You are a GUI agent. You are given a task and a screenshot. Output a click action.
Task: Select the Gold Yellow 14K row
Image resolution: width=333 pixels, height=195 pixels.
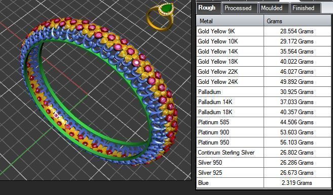264,52
